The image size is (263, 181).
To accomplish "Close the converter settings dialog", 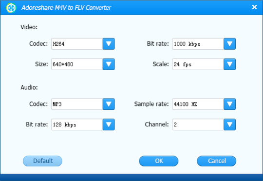I will [x=254, y=7].
